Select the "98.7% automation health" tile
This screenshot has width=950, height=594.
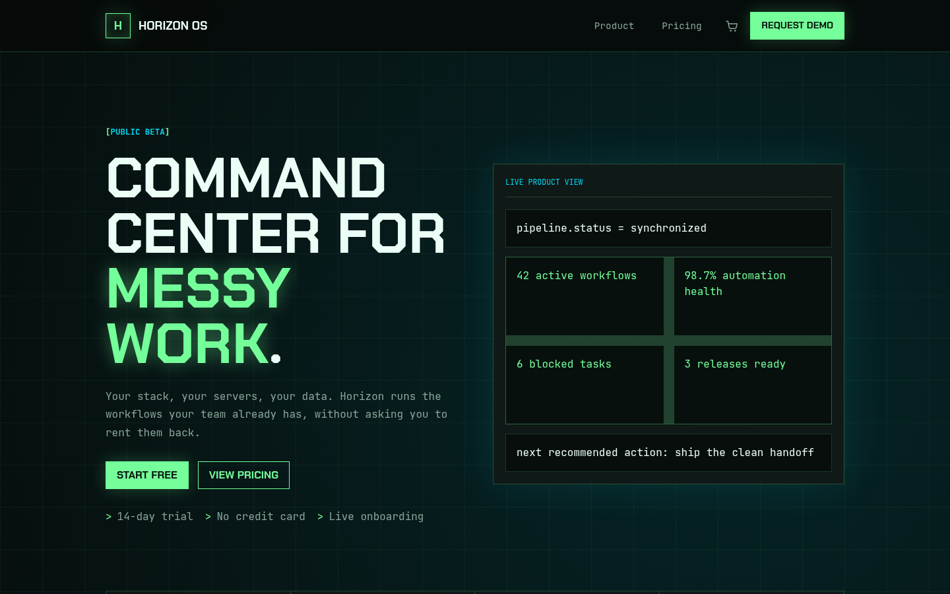point(753,296)
